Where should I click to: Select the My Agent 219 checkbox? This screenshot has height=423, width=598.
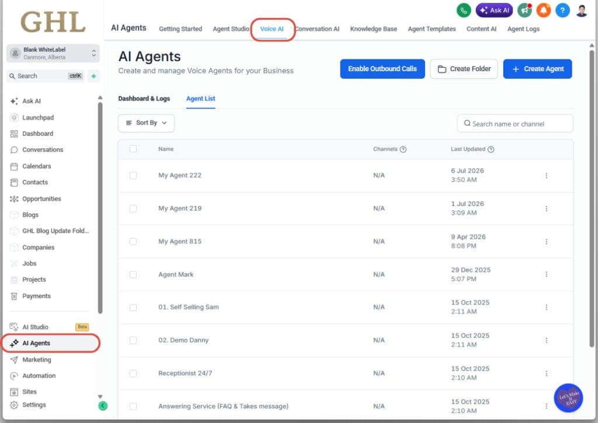point(133,208)
